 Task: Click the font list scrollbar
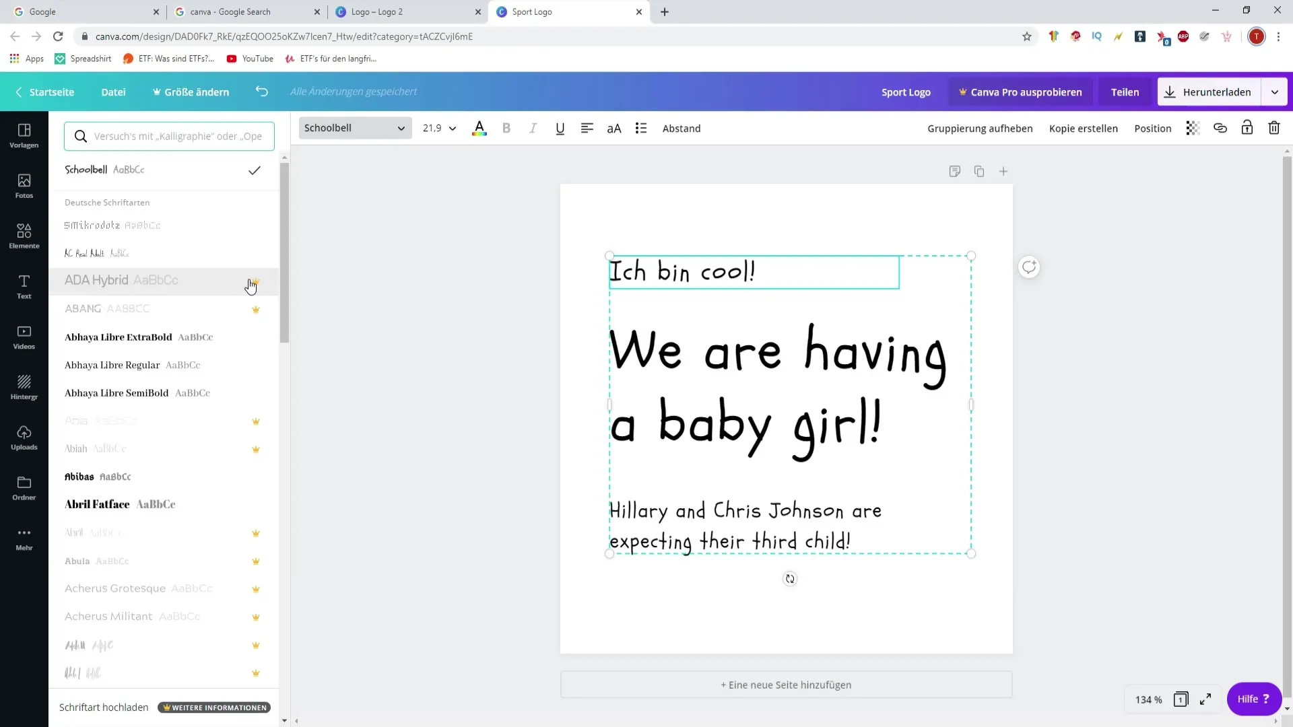284,252
